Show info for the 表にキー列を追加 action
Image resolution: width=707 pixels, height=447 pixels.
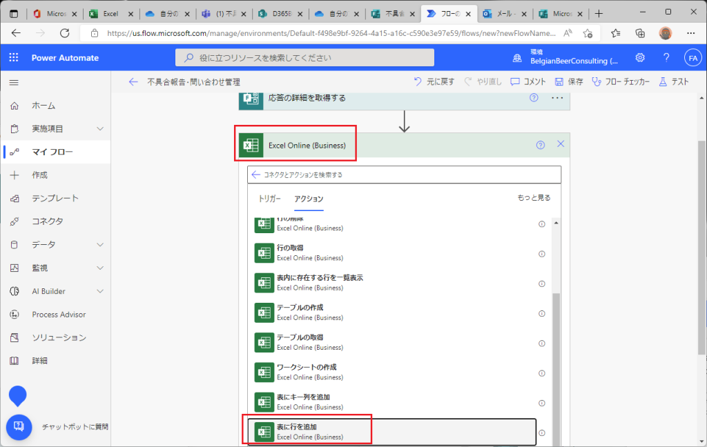click(x=542, y=403)
